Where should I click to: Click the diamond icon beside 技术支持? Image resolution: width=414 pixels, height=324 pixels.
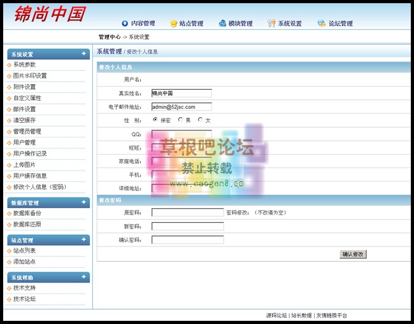(9, 288)
